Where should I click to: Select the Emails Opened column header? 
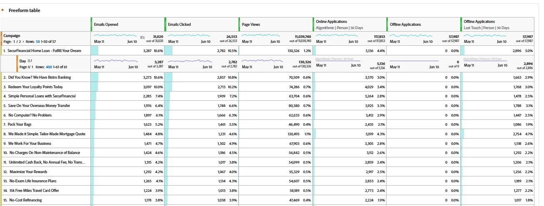click(x=128, y=25)
